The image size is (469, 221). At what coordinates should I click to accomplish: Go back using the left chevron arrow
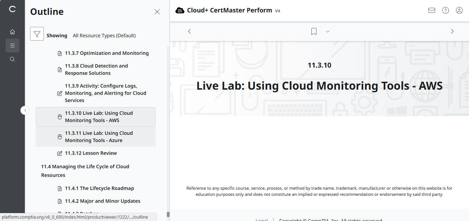(x=189, y=31)
